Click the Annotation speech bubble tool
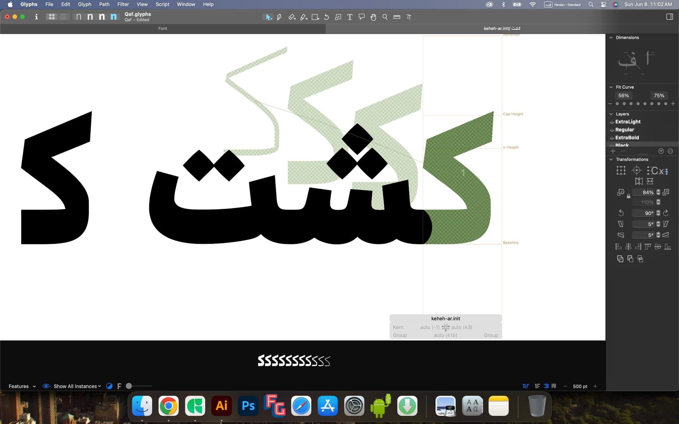Screen dimensions: 679x424 coord(361,17)
